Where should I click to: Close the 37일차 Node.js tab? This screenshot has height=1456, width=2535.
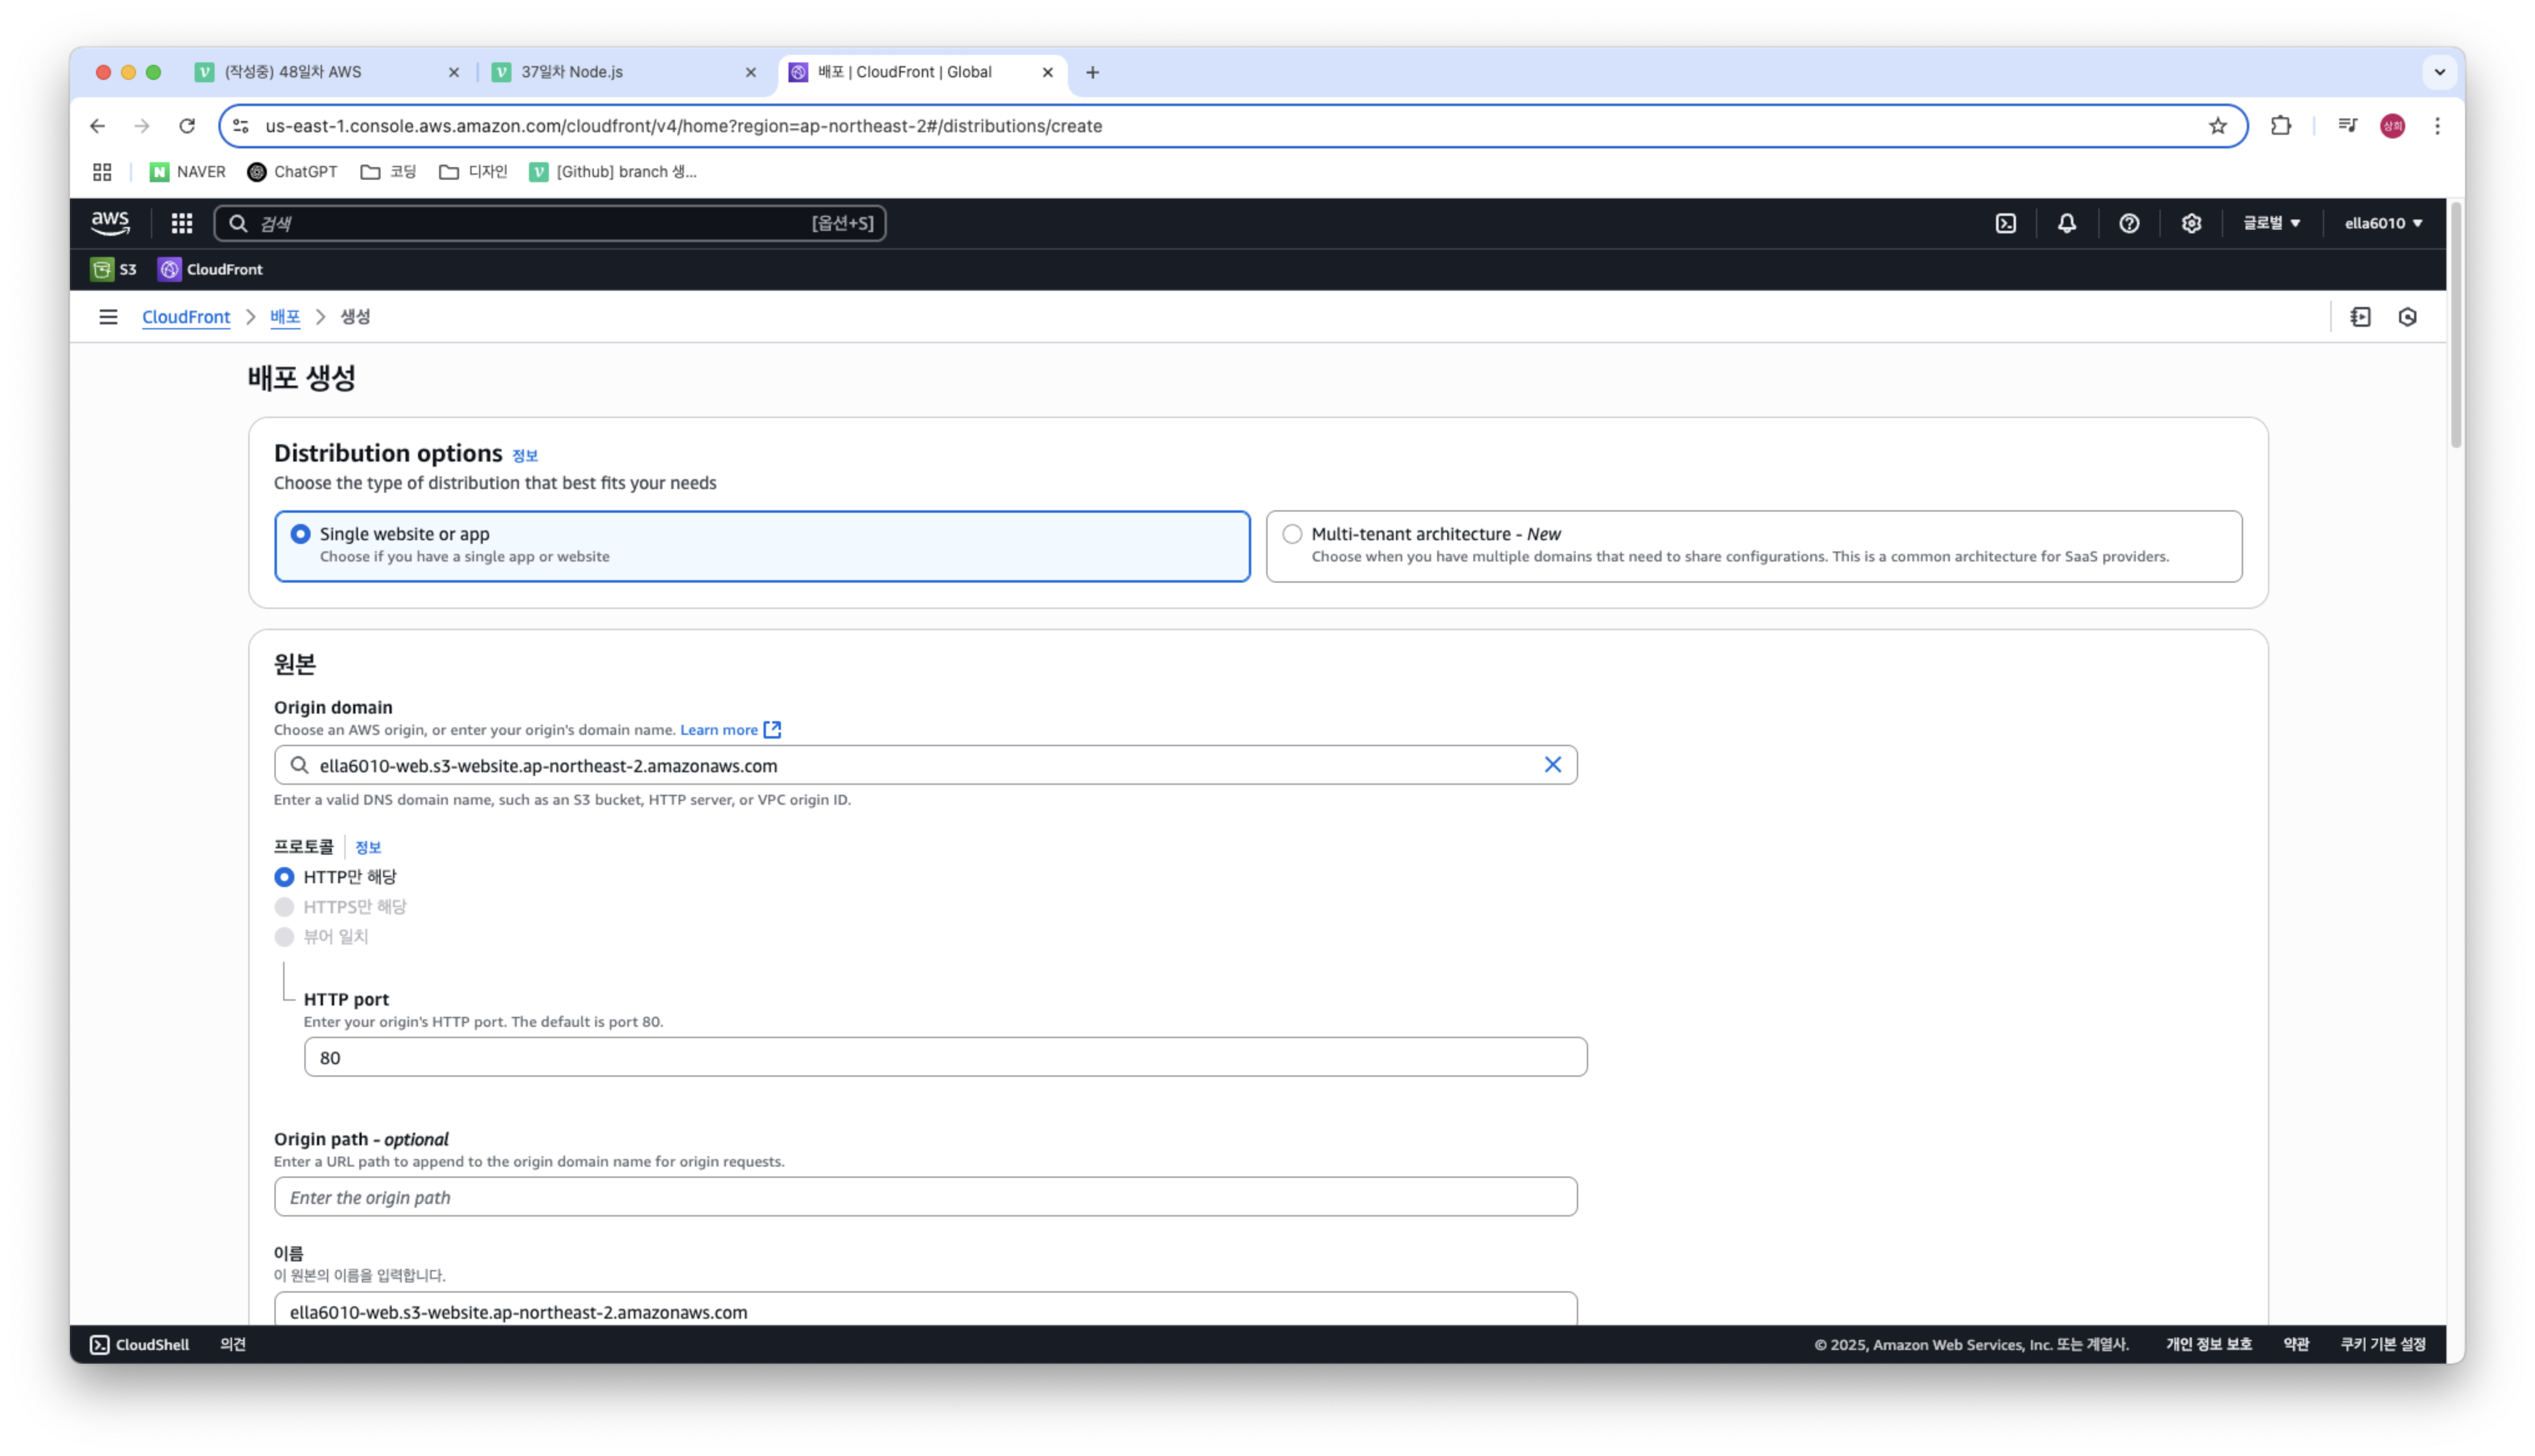click(750, 72)
